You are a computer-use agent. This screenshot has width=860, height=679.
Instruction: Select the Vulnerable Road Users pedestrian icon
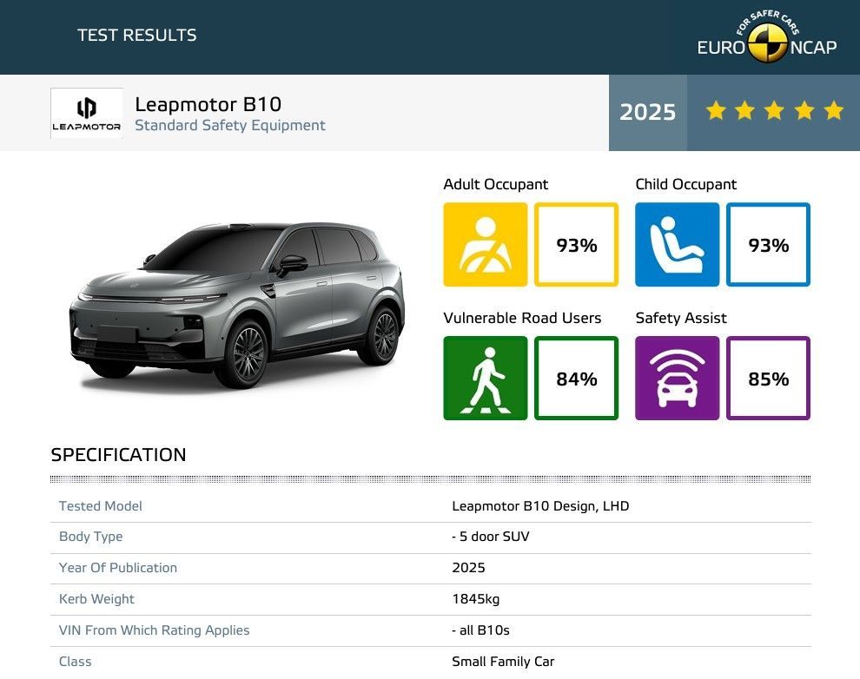[486, 378]
